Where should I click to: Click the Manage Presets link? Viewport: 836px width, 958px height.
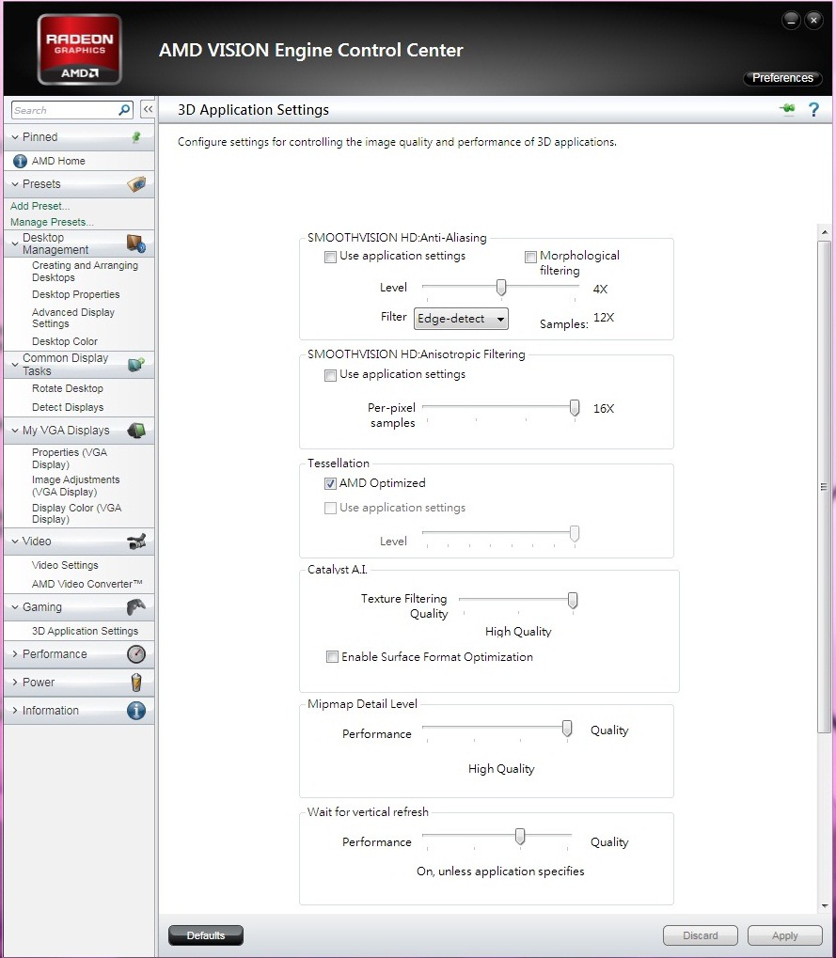52,222
